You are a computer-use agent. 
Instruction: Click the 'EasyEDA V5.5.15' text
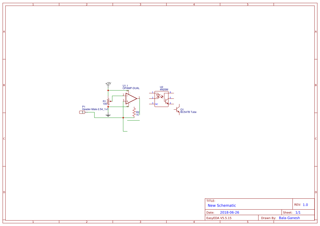[219, 218]
